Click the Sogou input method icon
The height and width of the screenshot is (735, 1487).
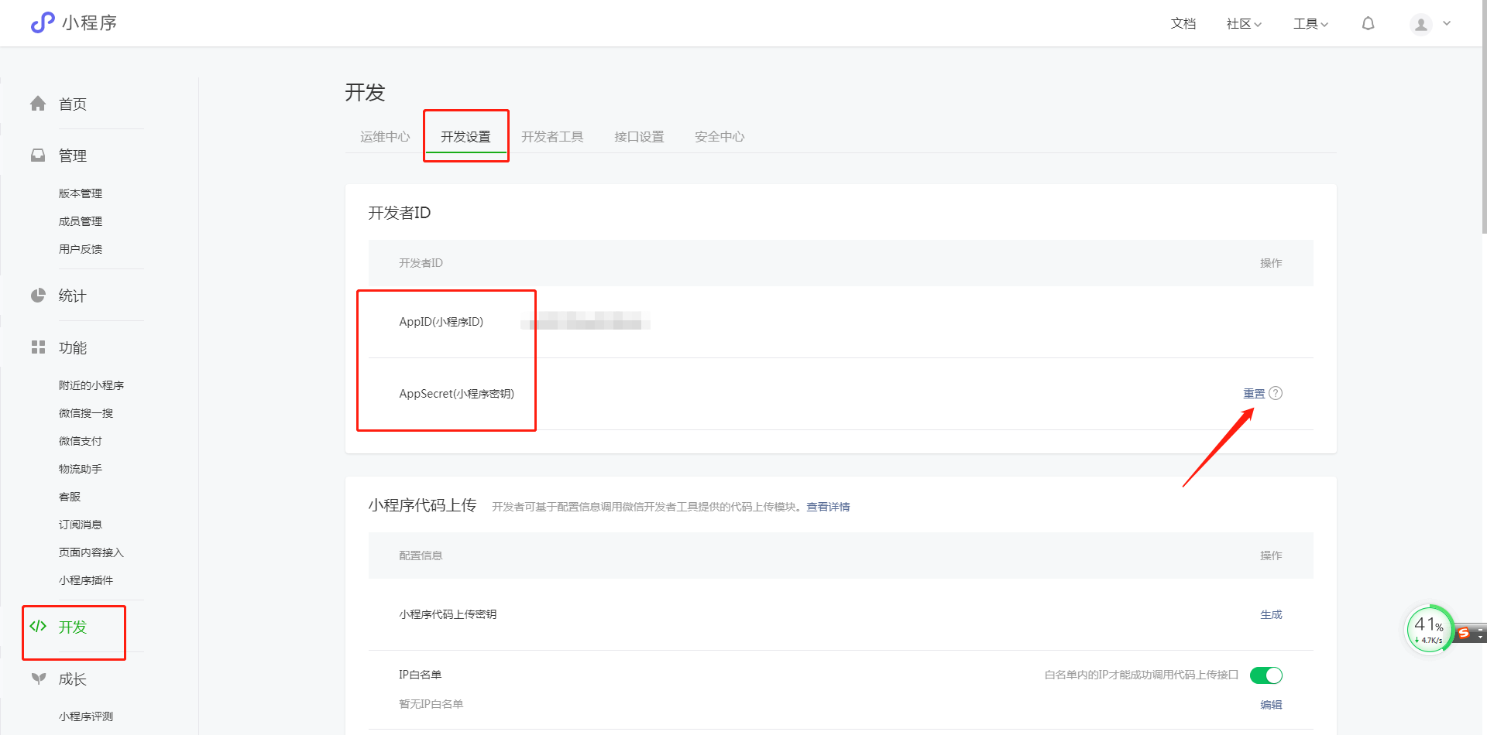click(x=1464, y=633)
